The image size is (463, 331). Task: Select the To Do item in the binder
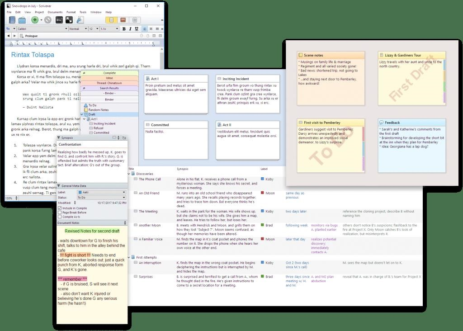(92, 105)
